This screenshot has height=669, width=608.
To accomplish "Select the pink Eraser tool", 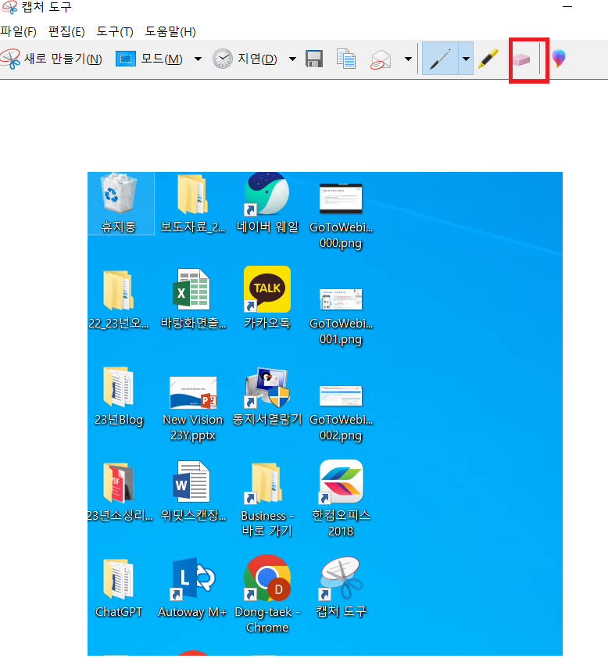I will [x=521, y=59].
